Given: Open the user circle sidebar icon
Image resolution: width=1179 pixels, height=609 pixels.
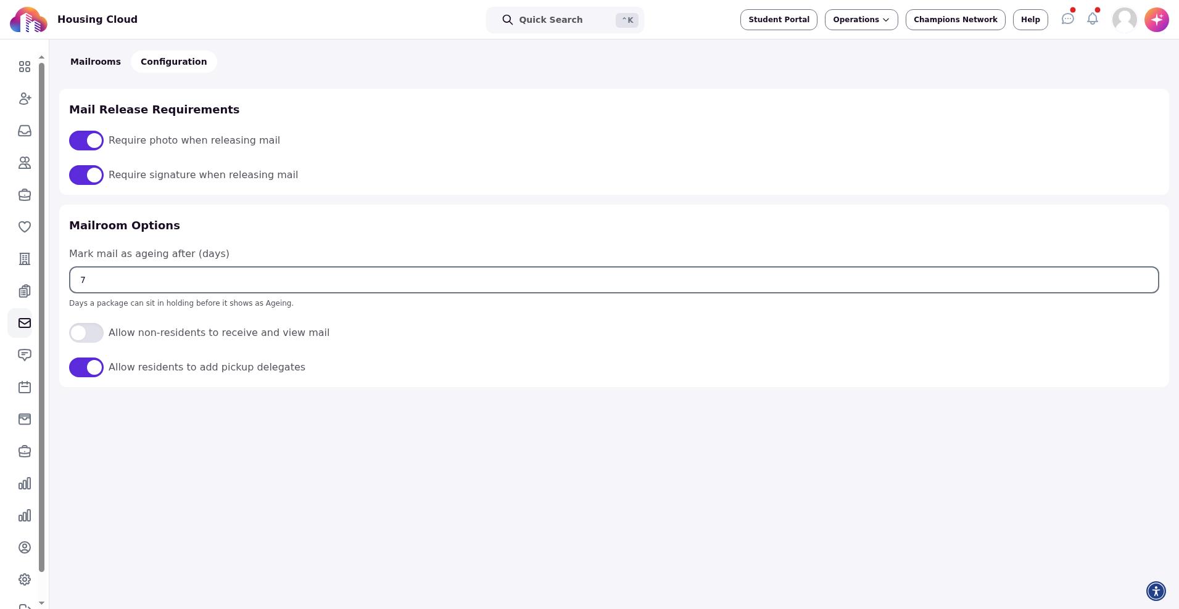Looking at the screenshot, I should pos(25,547).
